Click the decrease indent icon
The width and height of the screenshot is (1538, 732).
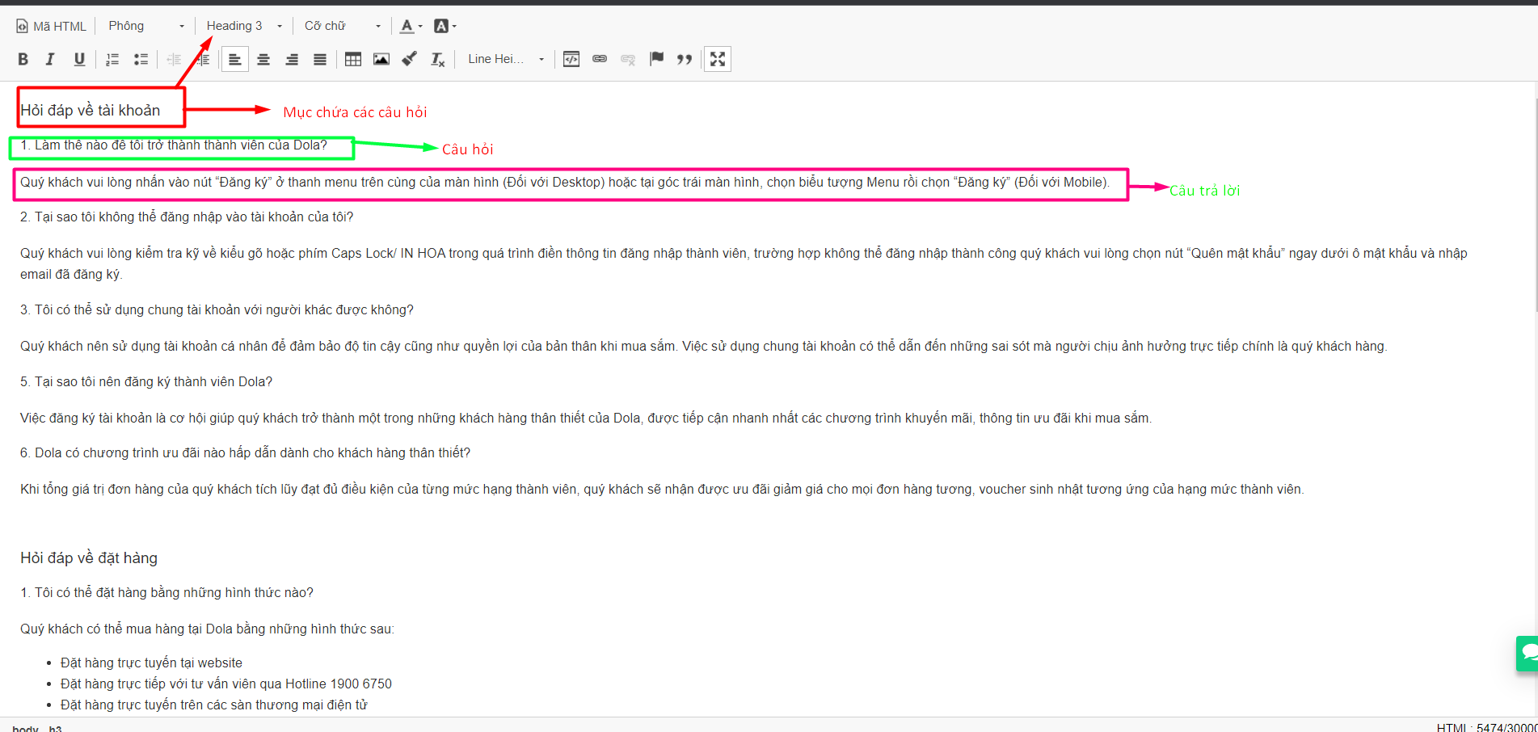click(174, 59)
